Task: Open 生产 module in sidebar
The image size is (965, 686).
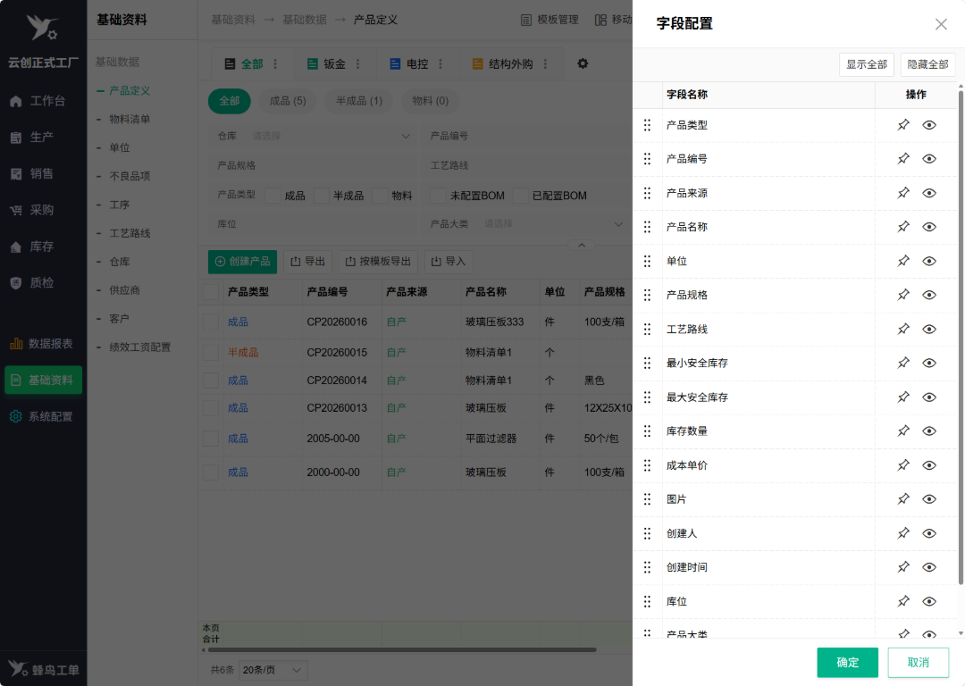Action: click(x=32, y=138)
